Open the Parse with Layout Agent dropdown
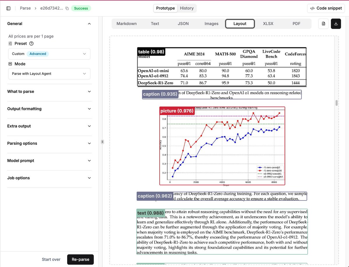Viewport: 349px width, 267px height. point(49,74)
